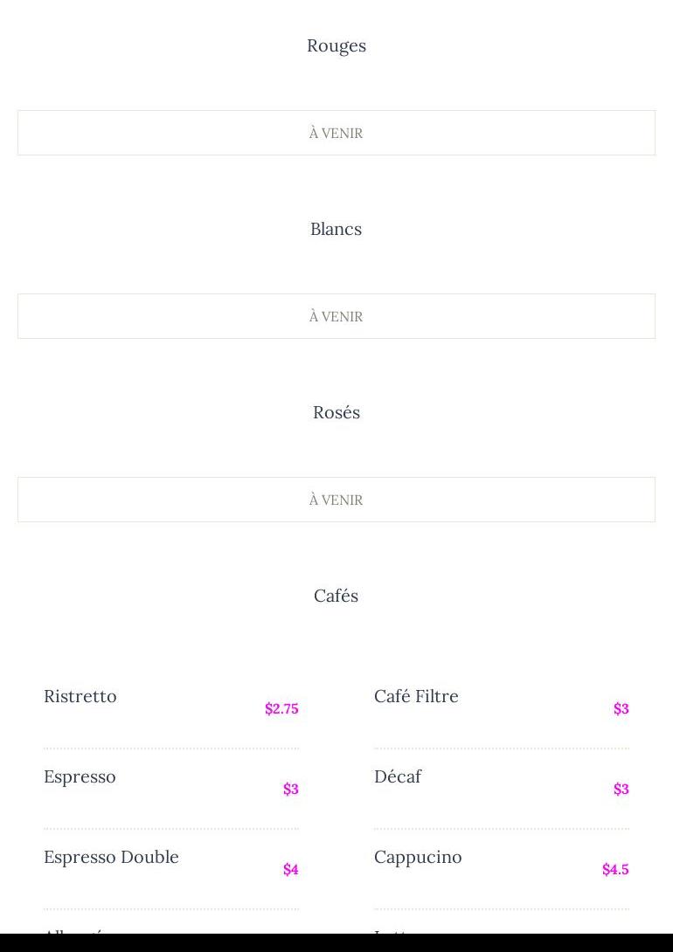The image size is (673, 952).
Task: Click the $4 Espresso Double price
Action: (290, 869)
